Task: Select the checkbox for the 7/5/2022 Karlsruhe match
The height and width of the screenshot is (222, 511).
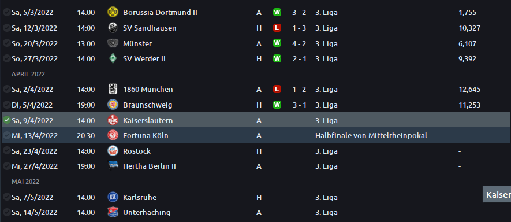Action: pos(6,197)
